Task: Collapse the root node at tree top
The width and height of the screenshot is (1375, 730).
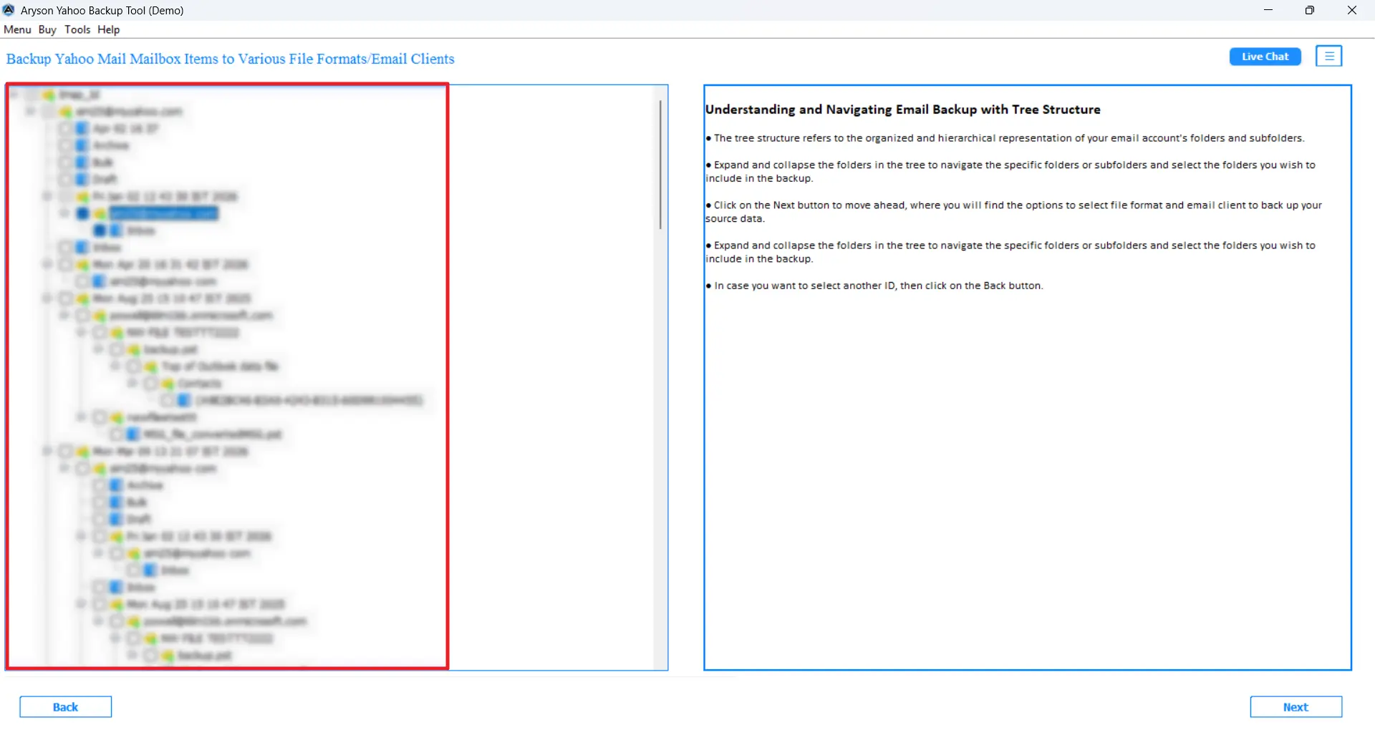Action: (14, 94)
